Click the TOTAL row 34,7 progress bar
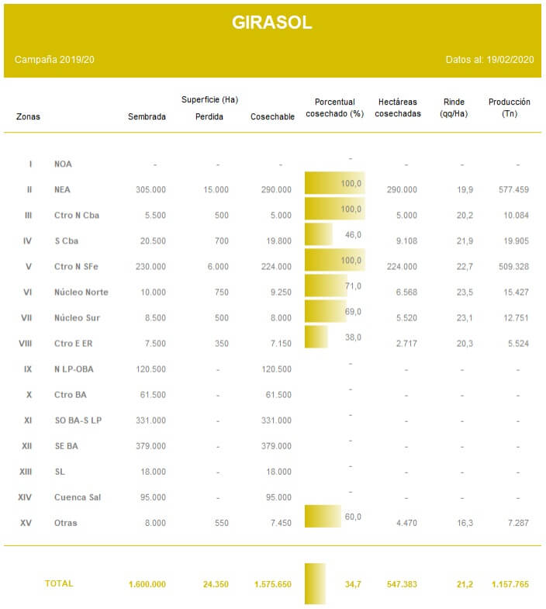 pos(315,583)
